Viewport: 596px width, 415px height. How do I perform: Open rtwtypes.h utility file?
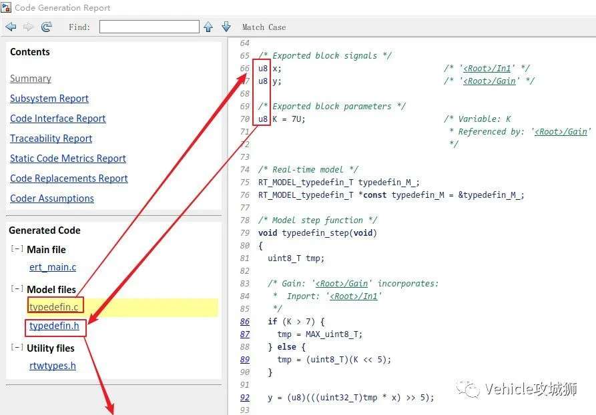(x=53, y=366)
